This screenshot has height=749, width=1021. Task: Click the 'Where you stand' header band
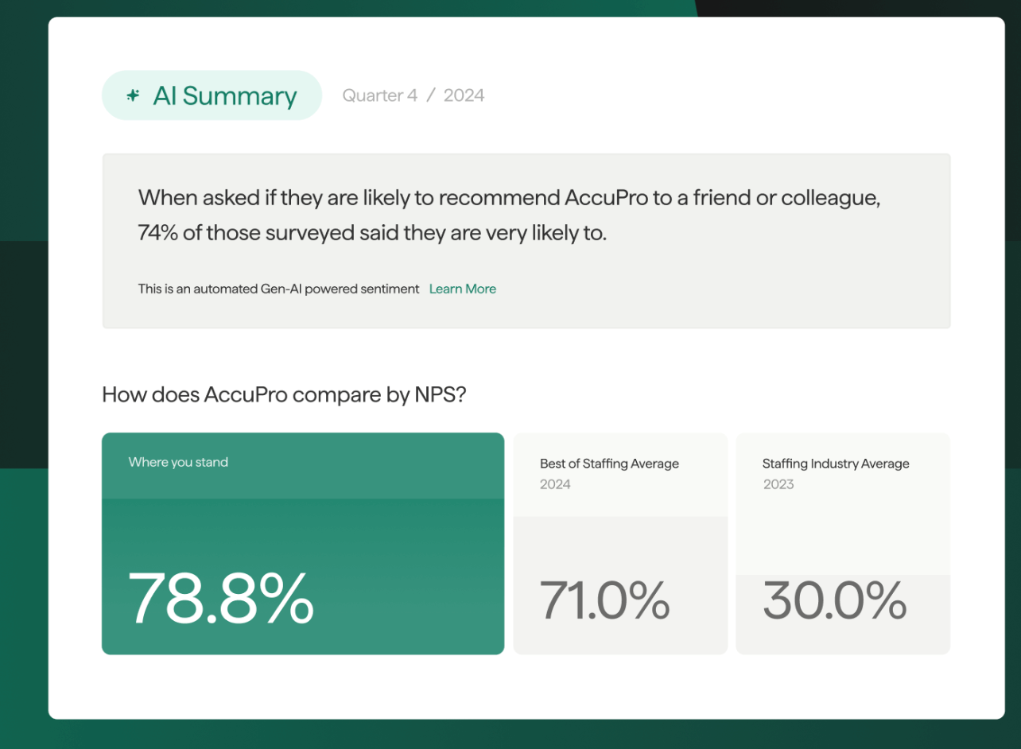point(302,466)
